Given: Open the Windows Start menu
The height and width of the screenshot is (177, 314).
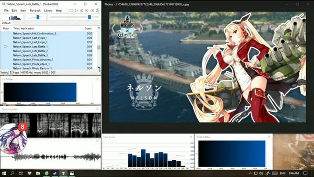Looking at the screenshot, I should (x=4, y=173).
